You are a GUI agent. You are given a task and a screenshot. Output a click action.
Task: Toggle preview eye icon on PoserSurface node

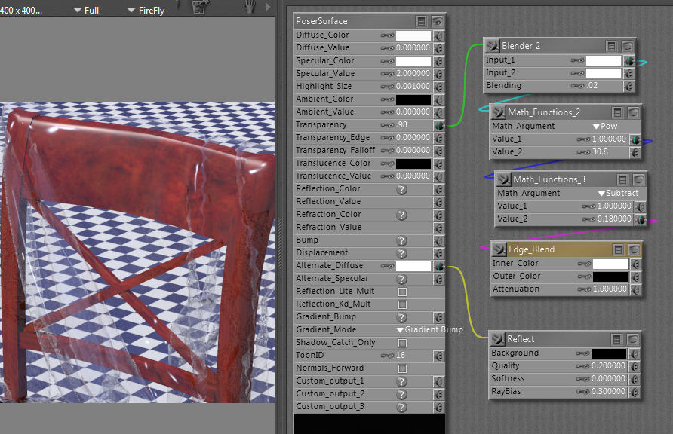pos(437,21)
